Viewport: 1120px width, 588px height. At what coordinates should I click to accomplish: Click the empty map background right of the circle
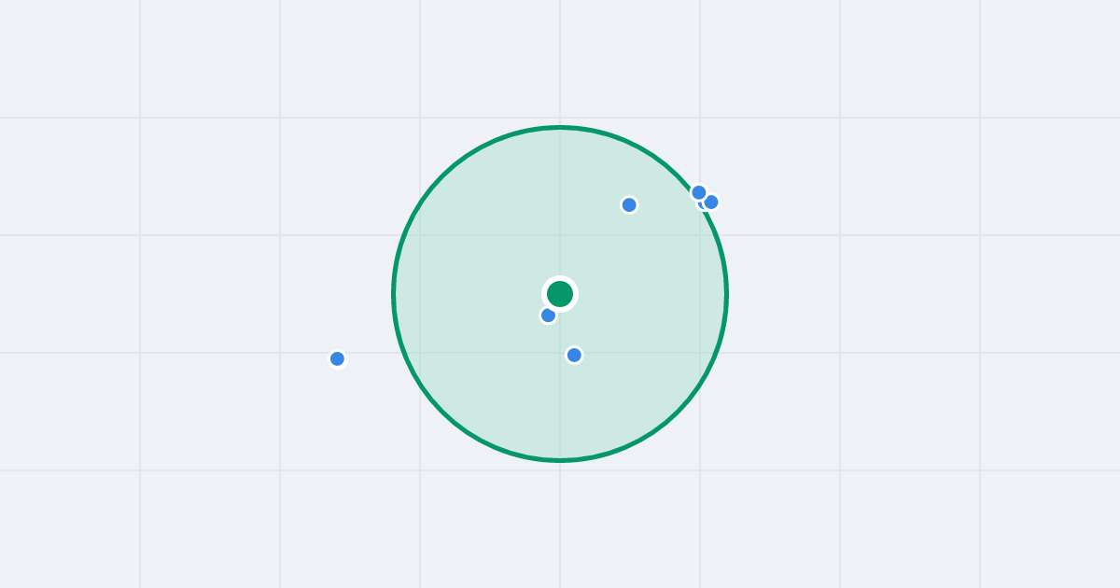tap(840, 294)
